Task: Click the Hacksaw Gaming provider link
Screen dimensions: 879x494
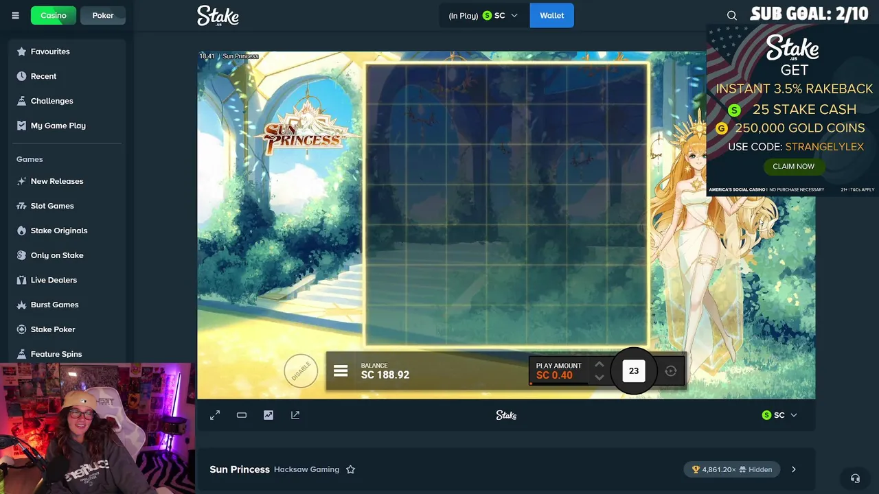Action: tap(306, 469)
